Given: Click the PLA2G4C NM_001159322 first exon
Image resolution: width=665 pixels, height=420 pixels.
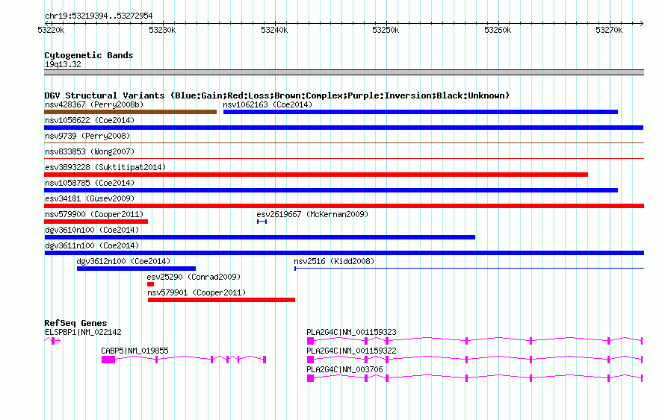Looking at the screenshot, I should (x=310, y=360).
